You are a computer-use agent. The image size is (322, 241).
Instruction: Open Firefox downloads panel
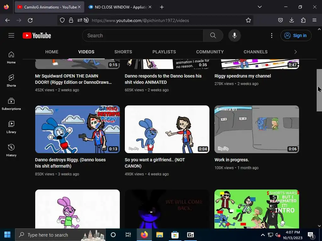click(x=291, y=20)
